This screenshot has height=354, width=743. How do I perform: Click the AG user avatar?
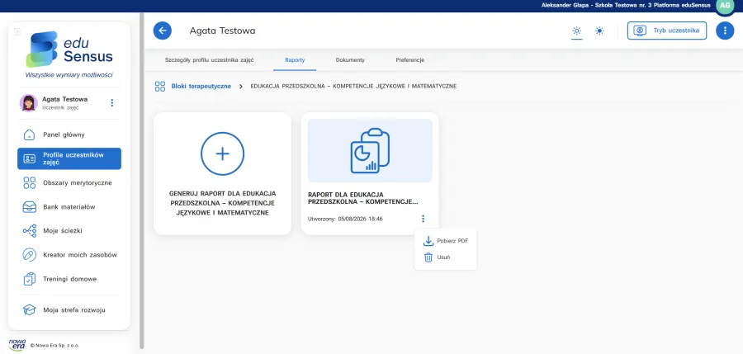click(x=725, y=6)
